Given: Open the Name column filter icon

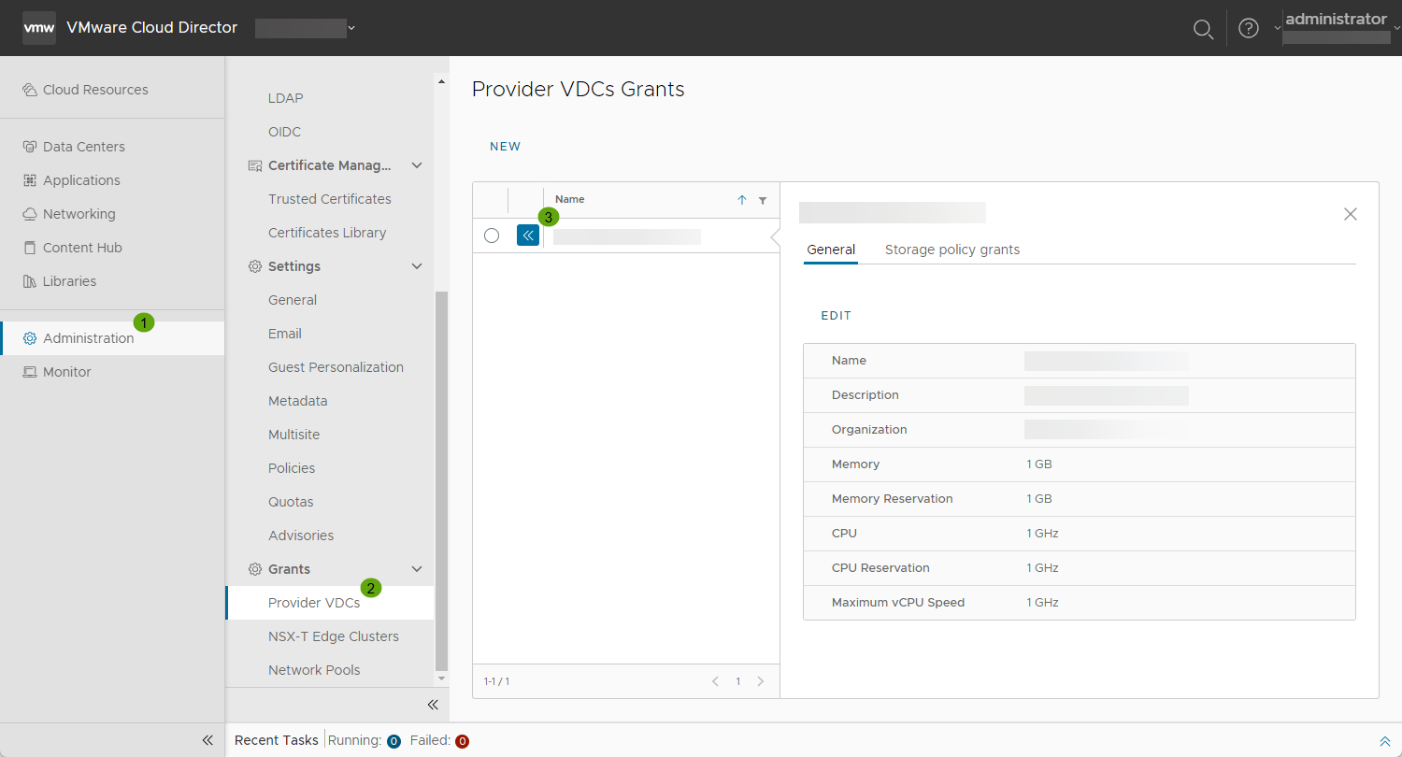Looking at the screenshot, I should pyautogui.click(x=763, y=200).
